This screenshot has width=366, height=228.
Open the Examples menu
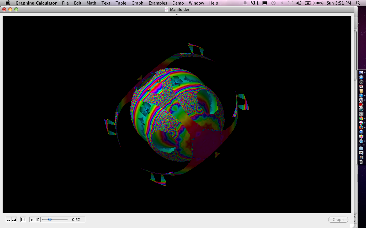pos(158,3)
